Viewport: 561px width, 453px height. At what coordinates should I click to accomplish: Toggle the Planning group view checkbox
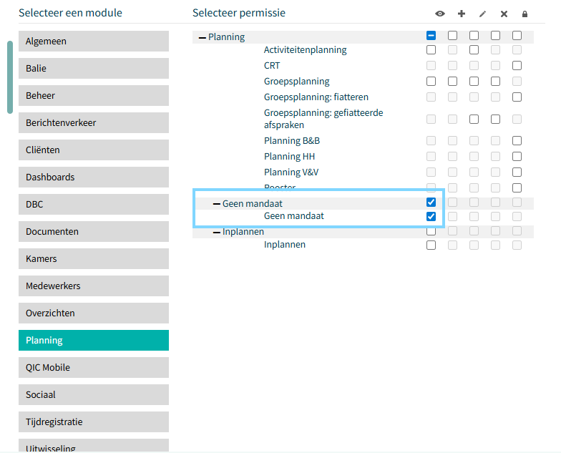click(431, 36)
